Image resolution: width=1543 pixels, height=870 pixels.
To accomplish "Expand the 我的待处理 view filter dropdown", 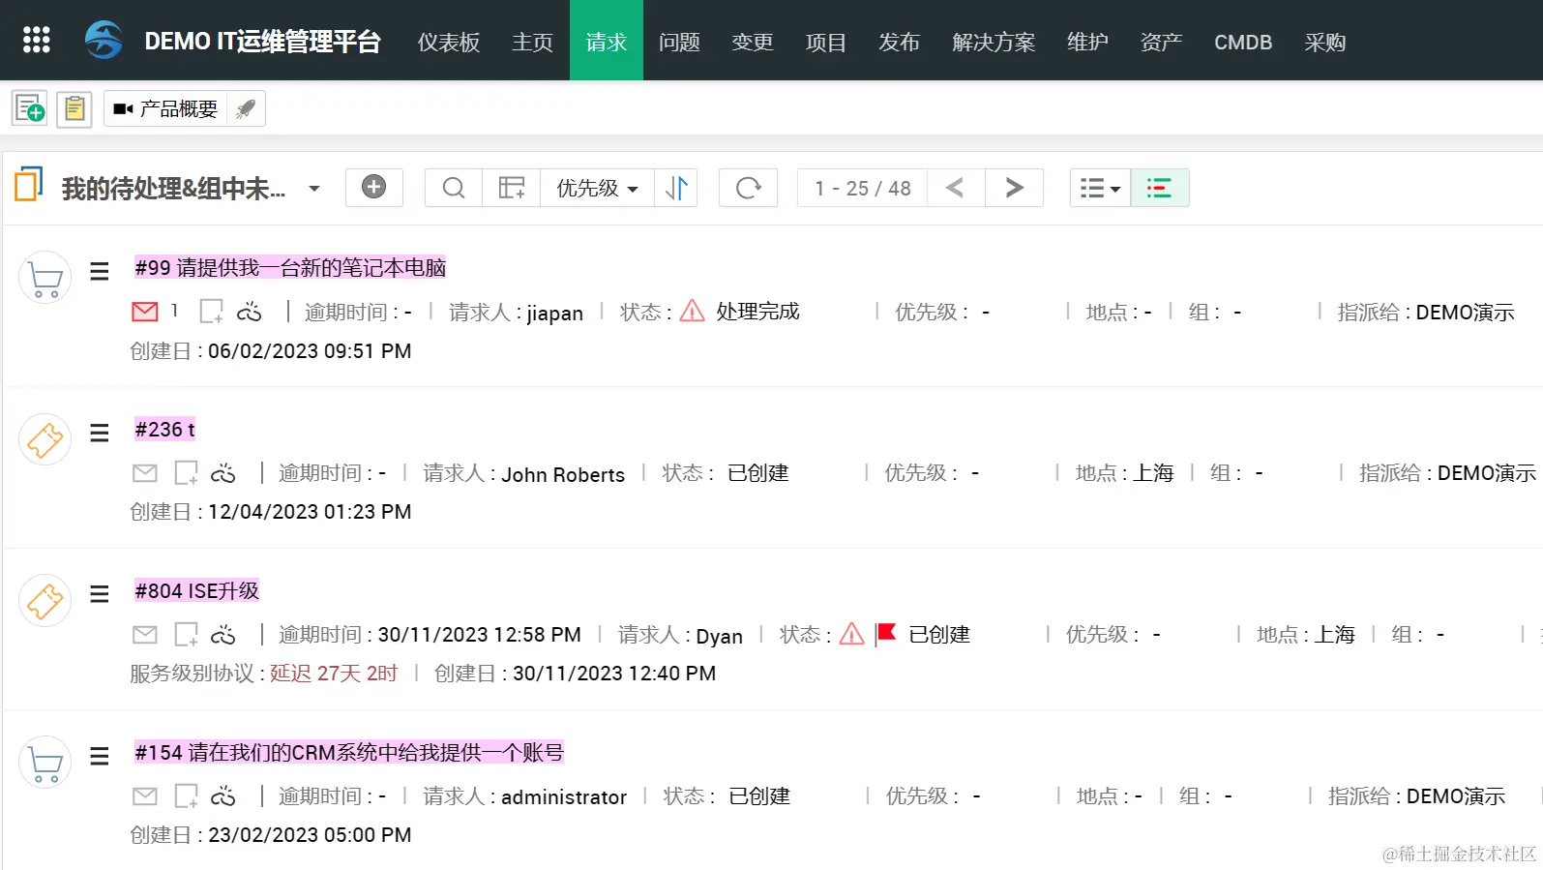I will coord(314,188).
